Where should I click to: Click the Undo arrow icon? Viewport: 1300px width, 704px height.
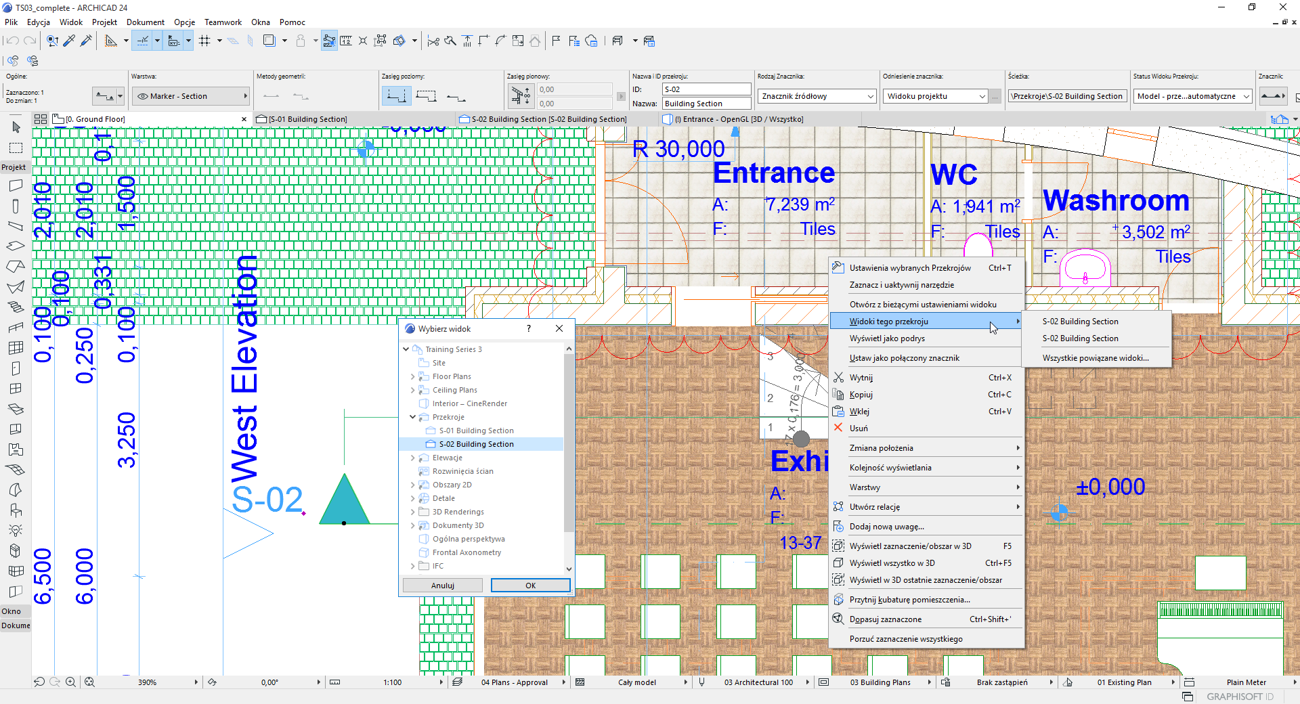click(12, 41)
